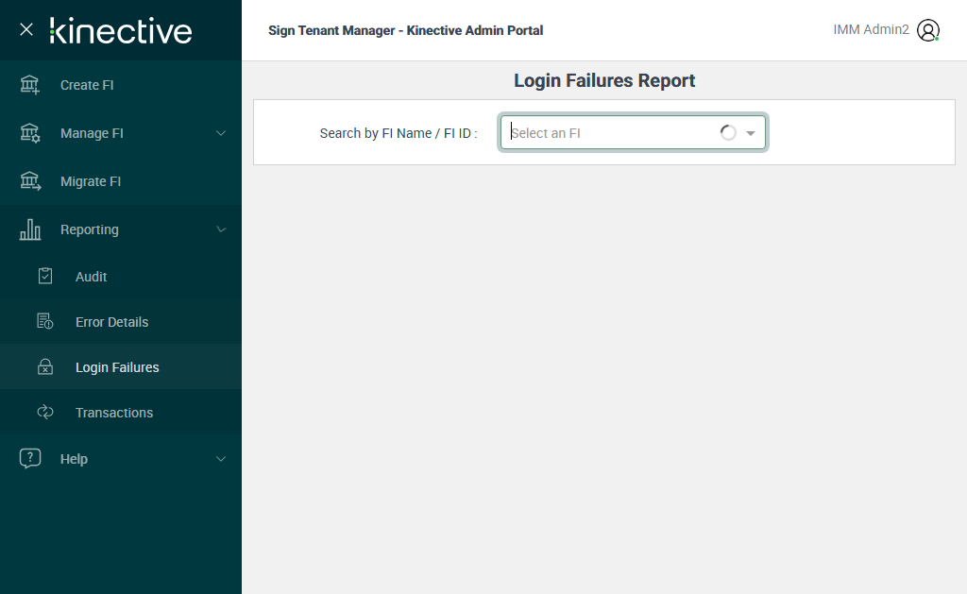Focus the Select an FI search field
Screen dimensions: 967x594
coord(609,133)
